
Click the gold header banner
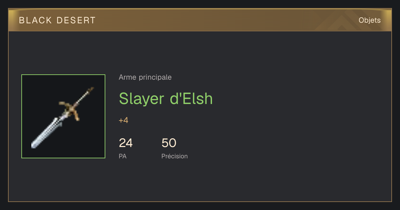[x=200, y=20]
